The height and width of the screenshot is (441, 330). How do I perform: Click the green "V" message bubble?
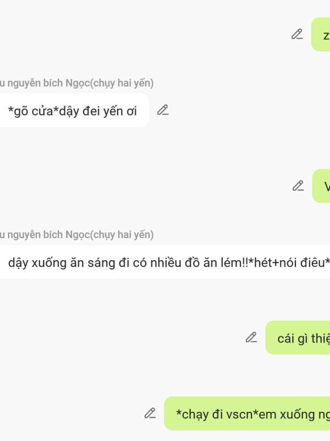[x=323, y=186]
